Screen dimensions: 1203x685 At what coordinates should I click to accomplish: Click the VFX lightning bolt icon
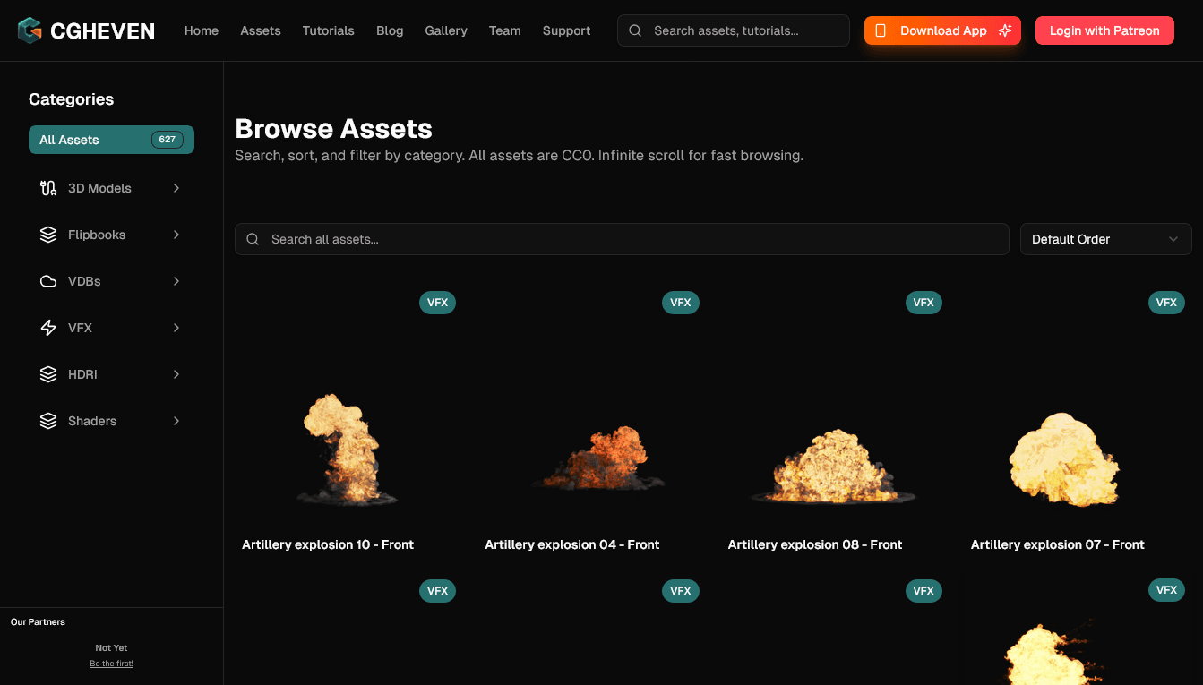click(47, 328)
